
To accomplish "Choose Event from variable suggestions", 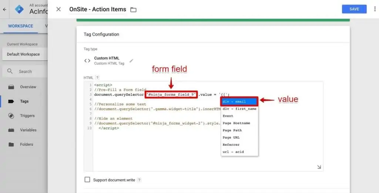I will 239,116.
